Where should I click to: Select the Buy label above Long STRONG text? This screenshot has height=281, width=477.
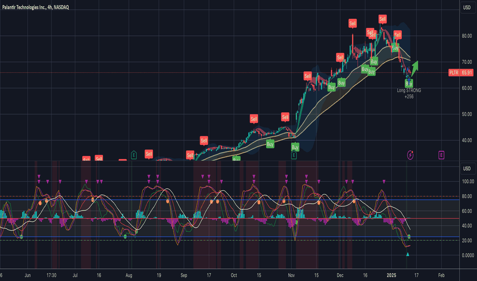(409, 83)
